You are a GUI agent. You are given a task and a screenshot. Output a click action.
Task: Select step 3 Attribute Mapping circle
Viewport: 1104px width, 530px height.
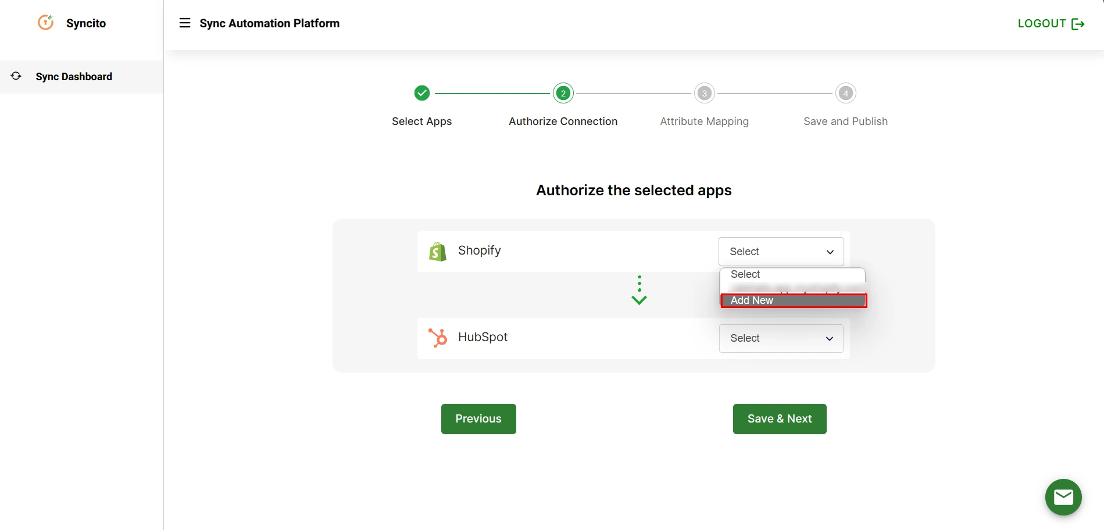[704, 92]
